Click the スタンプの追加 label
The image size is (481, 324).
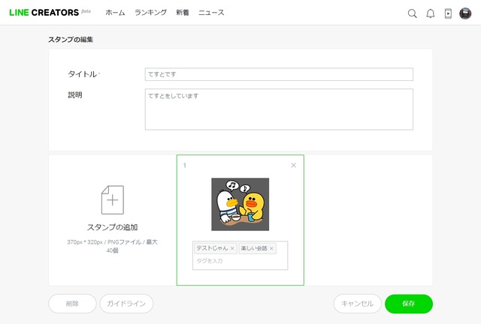[x=112, y=227]
